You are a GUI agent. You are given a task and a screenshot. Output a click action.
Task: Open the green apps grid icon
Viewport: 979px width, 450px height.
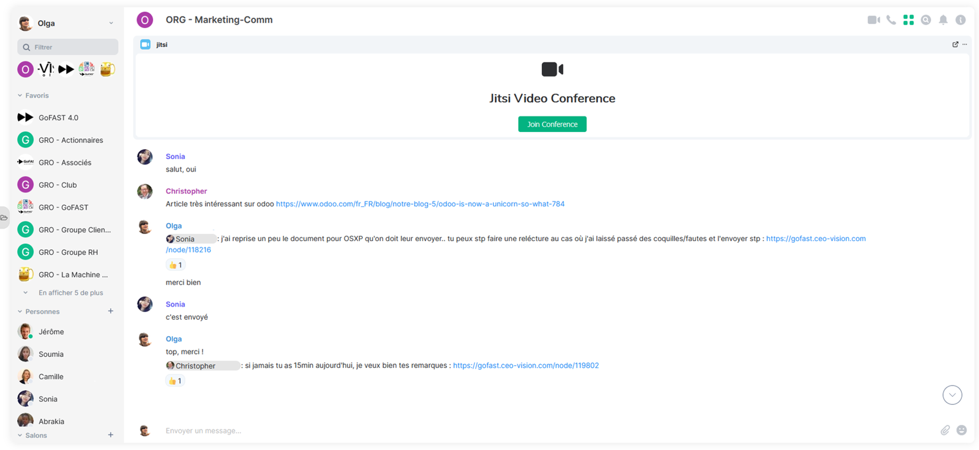click(909, 20)
